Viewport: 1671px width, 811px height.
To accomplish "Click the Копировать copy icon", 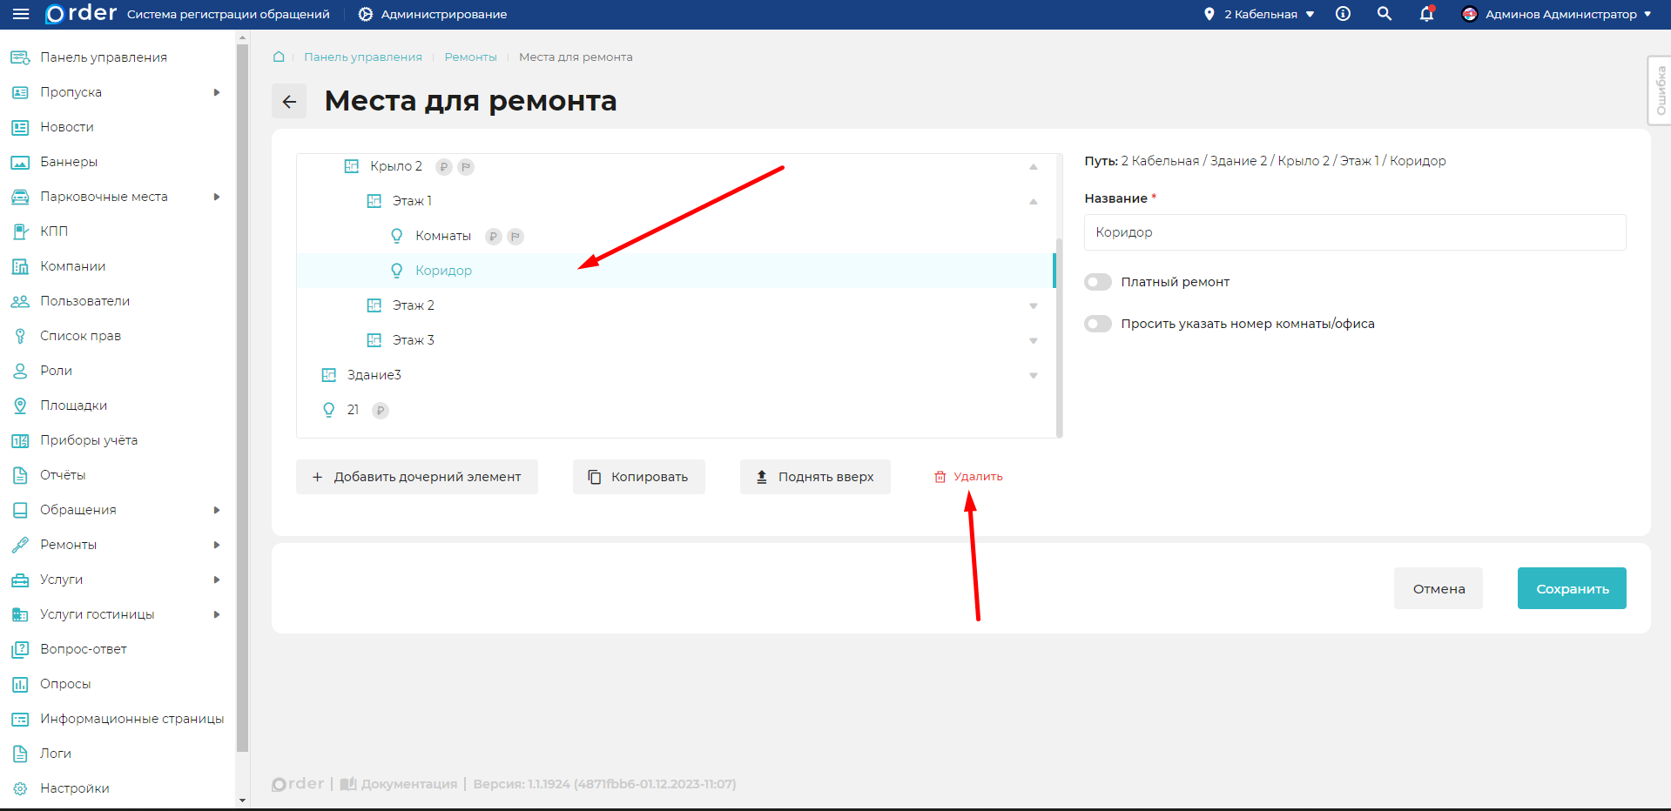I will tap(595, 477).
